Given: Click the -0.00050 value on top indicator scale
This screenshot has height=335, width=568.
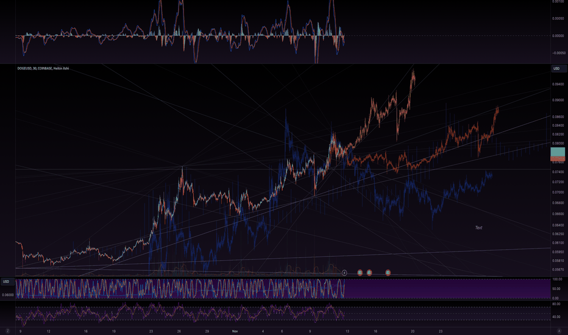Looking at the screenshot, I should tap(558, 53).
